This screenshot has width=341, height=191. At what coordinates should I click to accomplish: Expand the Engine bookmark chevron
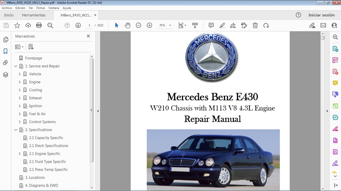pyautogui.click(x=20, y=82)
